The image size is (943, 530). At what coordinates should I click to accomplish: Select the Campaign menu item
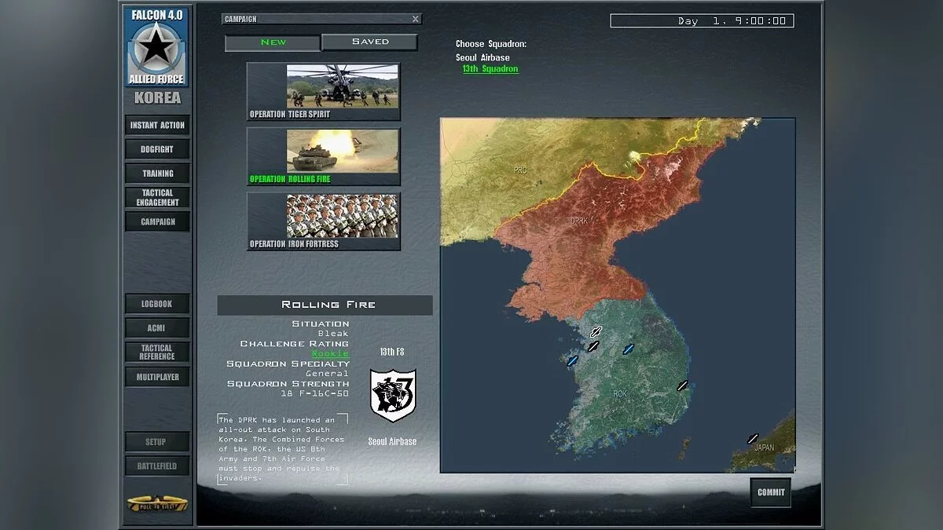pos(157,221)
